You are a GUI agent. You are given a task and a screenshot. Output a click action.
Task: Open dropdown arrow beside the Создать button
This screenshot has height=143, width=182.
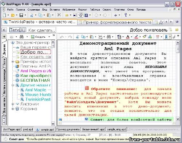[49, 37]
